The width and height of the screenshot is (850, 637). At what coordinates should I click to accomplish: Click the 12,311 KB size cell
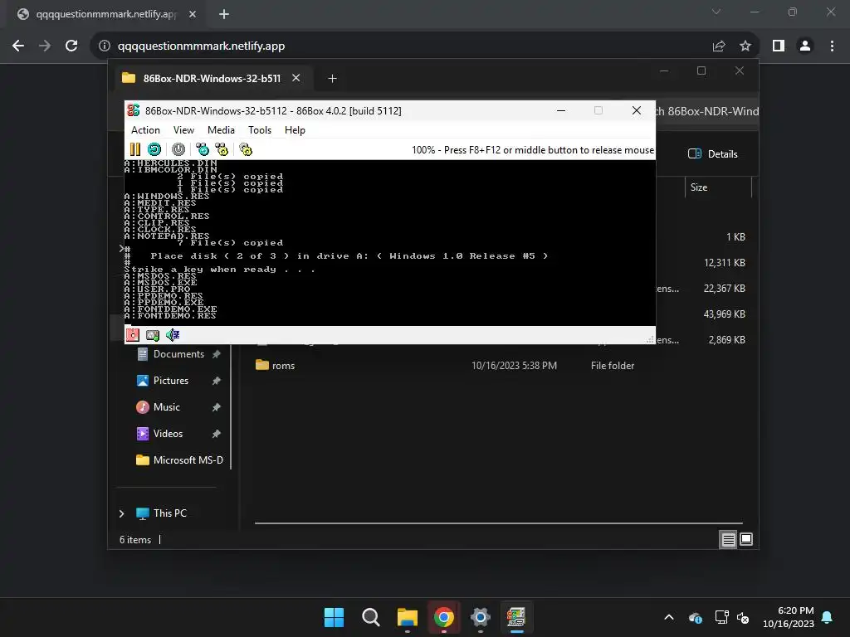(x=724, y=263)
